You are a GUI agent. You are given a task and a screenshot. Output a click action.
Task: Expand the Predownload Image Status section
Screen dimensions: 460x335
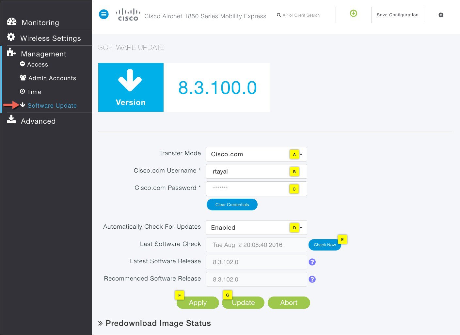click(x=154, y=323)
